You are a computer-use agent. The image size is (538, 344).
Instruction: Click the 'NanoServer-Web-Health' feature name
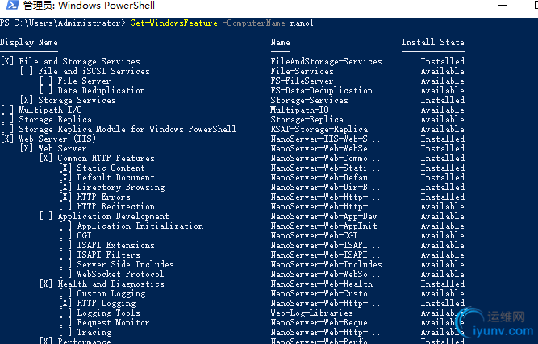point(322,284)
